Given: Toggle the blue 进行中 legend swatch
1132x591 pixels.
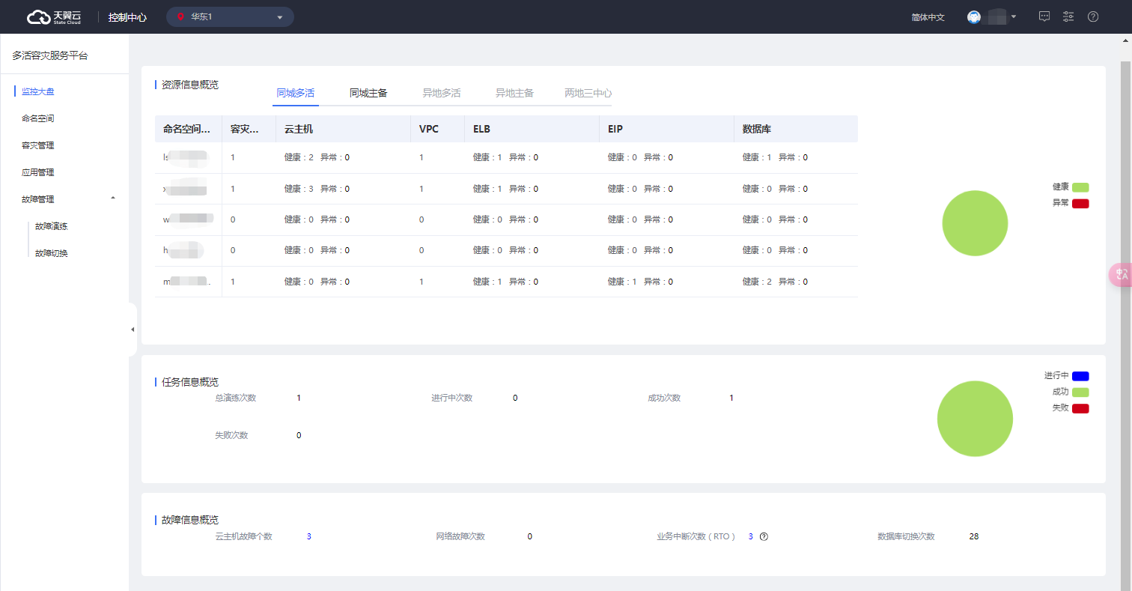Looking at the screenshot, I should click(1080, 376).
